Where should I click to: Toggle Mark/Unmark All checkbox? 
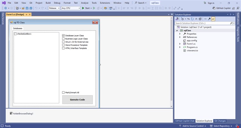click(x=63, y=93)
